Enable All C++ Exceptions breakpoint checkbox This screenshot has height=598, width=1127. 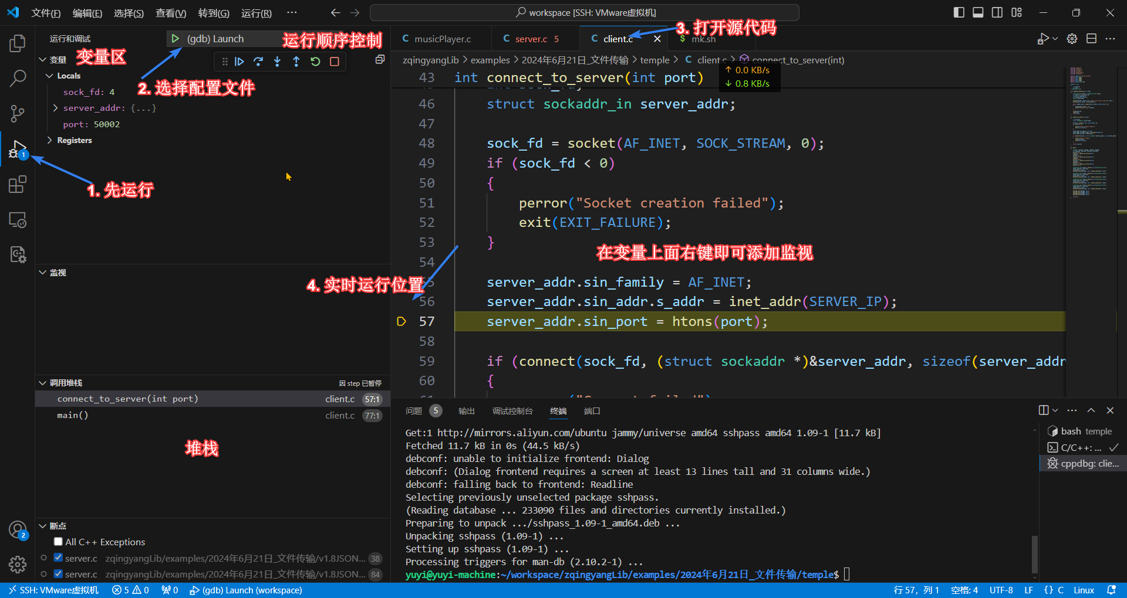tap(58, 542)
